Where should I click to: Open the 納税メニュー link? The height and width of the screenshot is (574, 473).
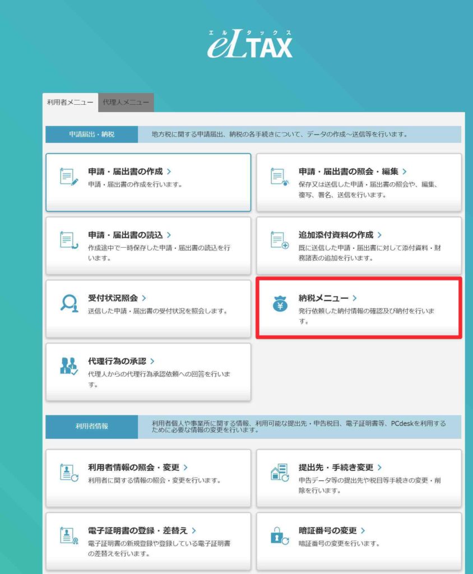coord(323,298)
